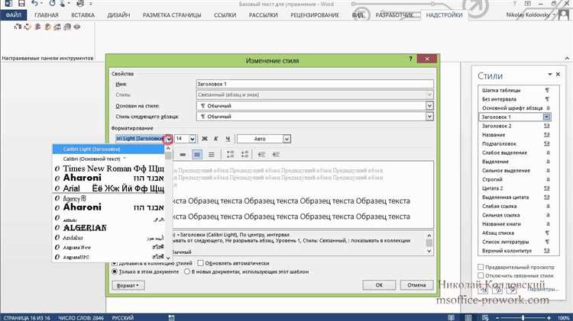
Task: Click style name field 'Заголовок 1'
Action: 315,84
